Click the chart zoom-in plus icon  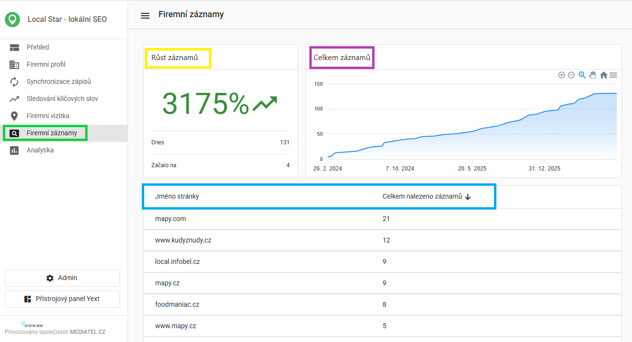coord(562,75)
